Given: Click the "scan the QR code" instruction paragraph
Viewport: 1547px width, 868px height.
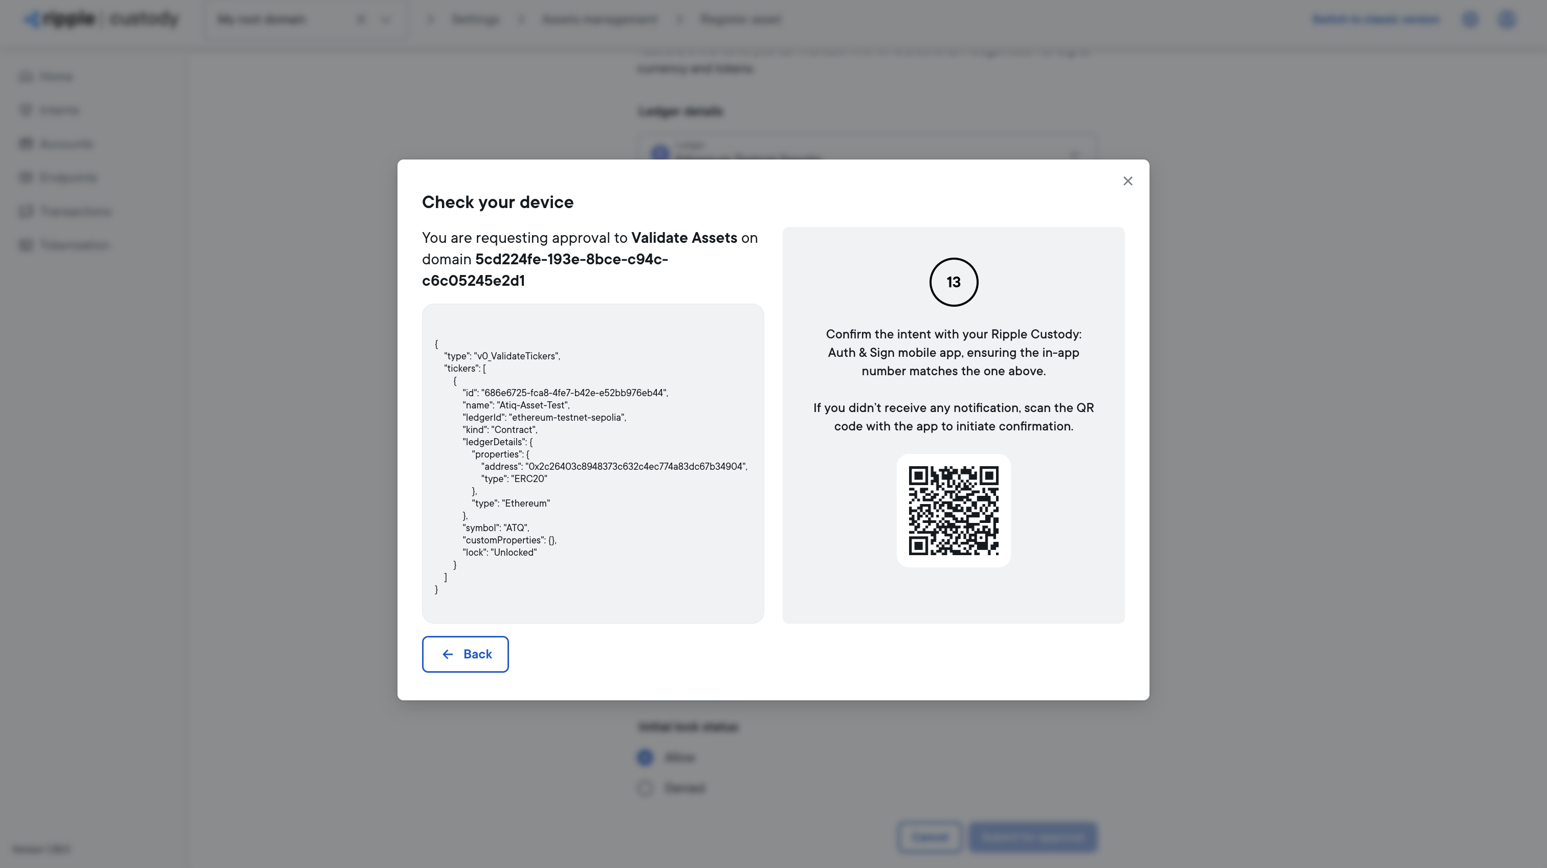Looking at the screenshot, I should point(953,417).
